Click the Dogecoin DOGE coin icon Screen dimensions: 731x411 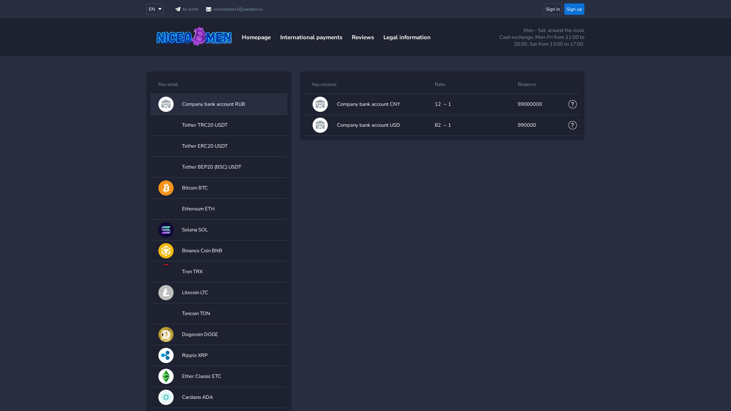tap(166, 335)
